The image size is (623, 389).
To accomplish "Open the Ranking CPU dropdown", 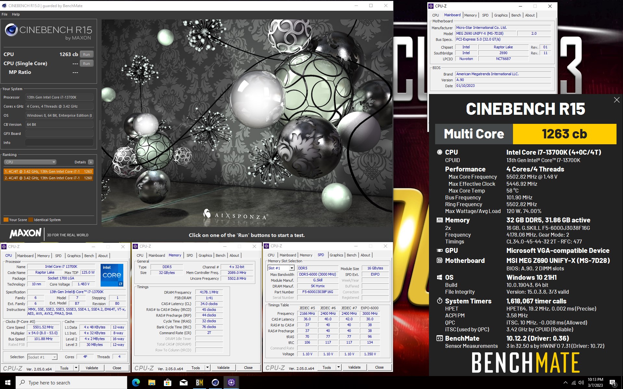I will [x=30, y=162].
